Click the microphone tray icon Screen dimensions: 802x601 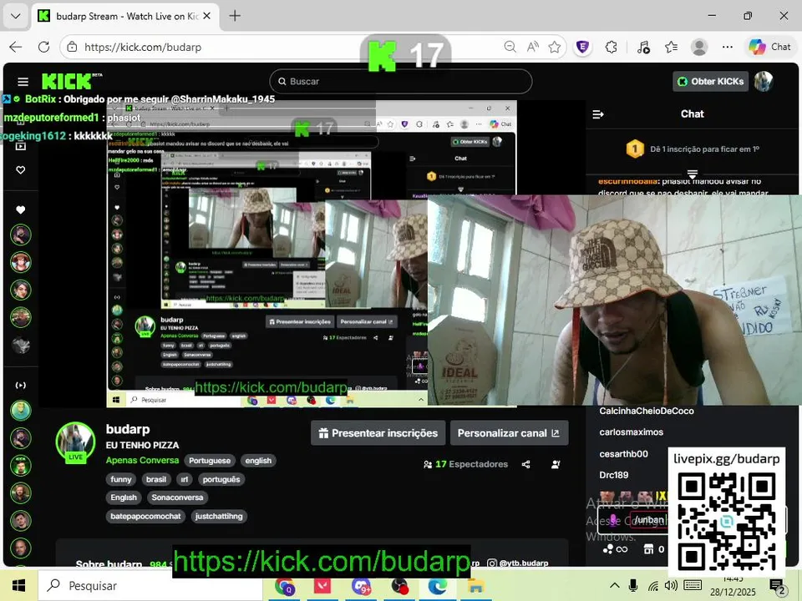(633, 586)
